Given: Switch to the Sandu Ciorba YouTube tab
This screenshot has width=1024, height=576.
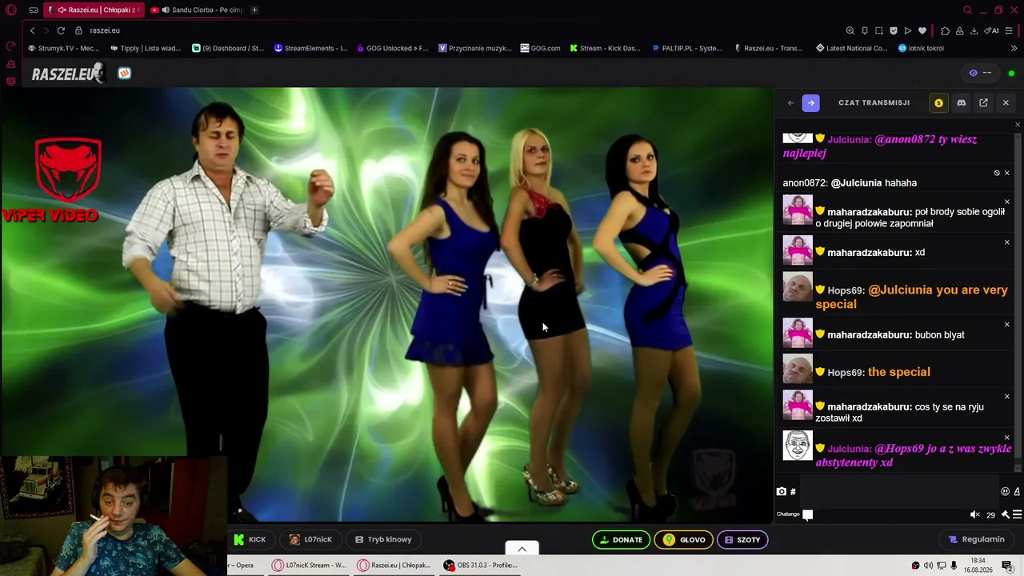Looking at the screenshot, I should pyautogui.click(x=197, y=10).
